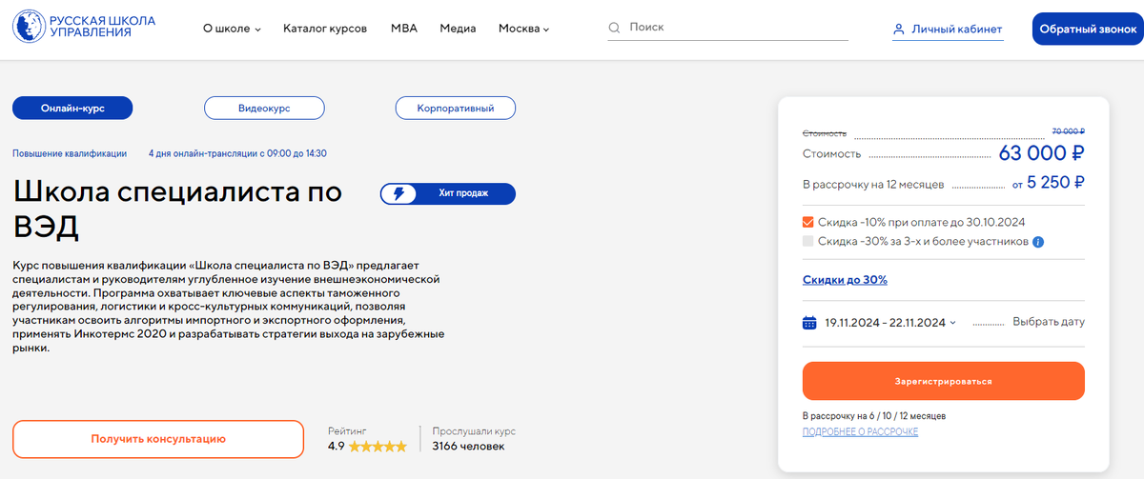This screenshot has width=1144, height=479.
Task: Click the Зарегистрироваться button
Action: 943,381
